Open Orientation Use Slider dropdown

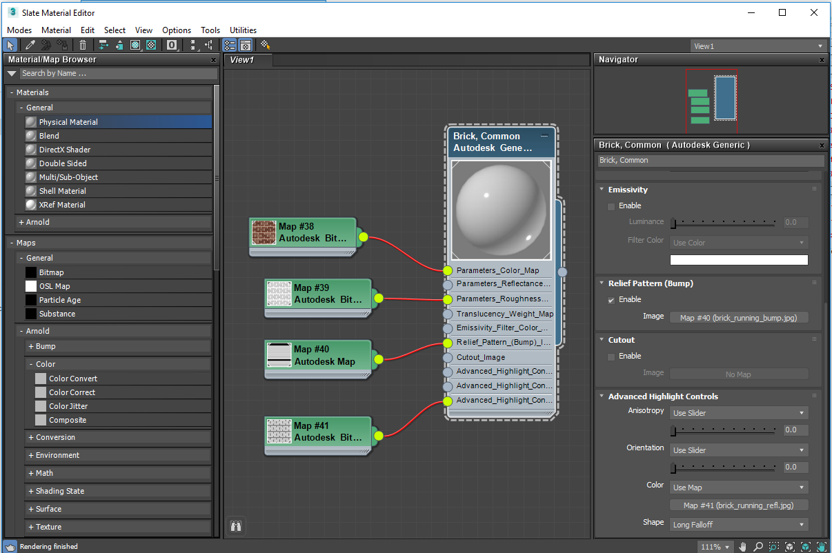coord(739,450)
